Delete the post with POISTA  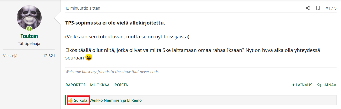pos(121,85)
